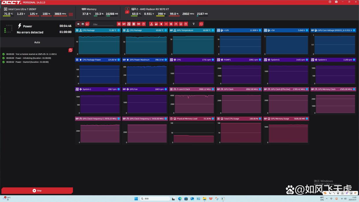
Task: Open the weather widget showing 24°C
Action: pos(6,199)
